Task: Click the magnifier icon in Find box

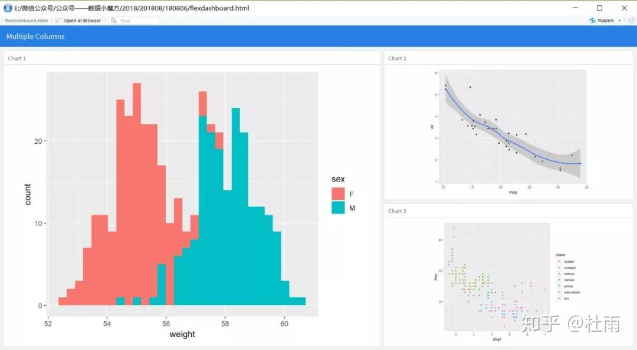Action: tap(114, 21)
